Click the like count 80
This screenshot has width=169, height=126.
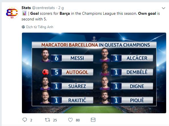pyautogui.click(x=78, y=120)
